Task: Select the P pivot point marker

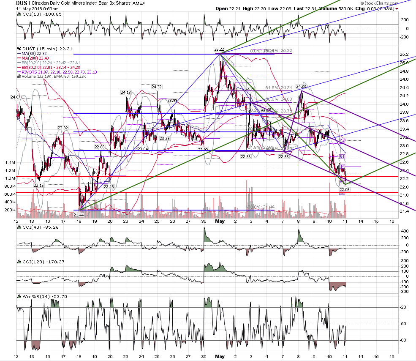Action: pyautogui.click(x=343, y=166)
